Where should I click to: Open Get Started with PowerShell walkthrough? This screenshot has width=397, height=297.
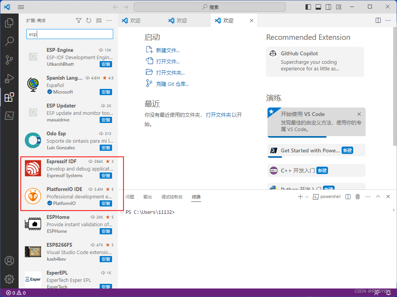click(x=316, y=150)
